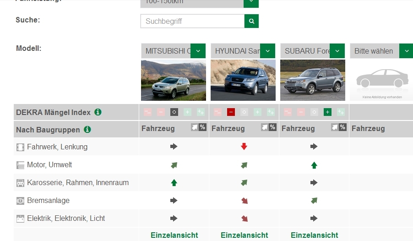Toggle arrow view for Hyundai column
The image size is (413, 241).
(x=265, y=127)
